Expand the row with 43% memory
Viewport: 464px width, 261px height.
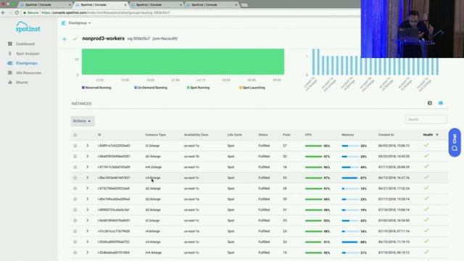coord(87,220)
